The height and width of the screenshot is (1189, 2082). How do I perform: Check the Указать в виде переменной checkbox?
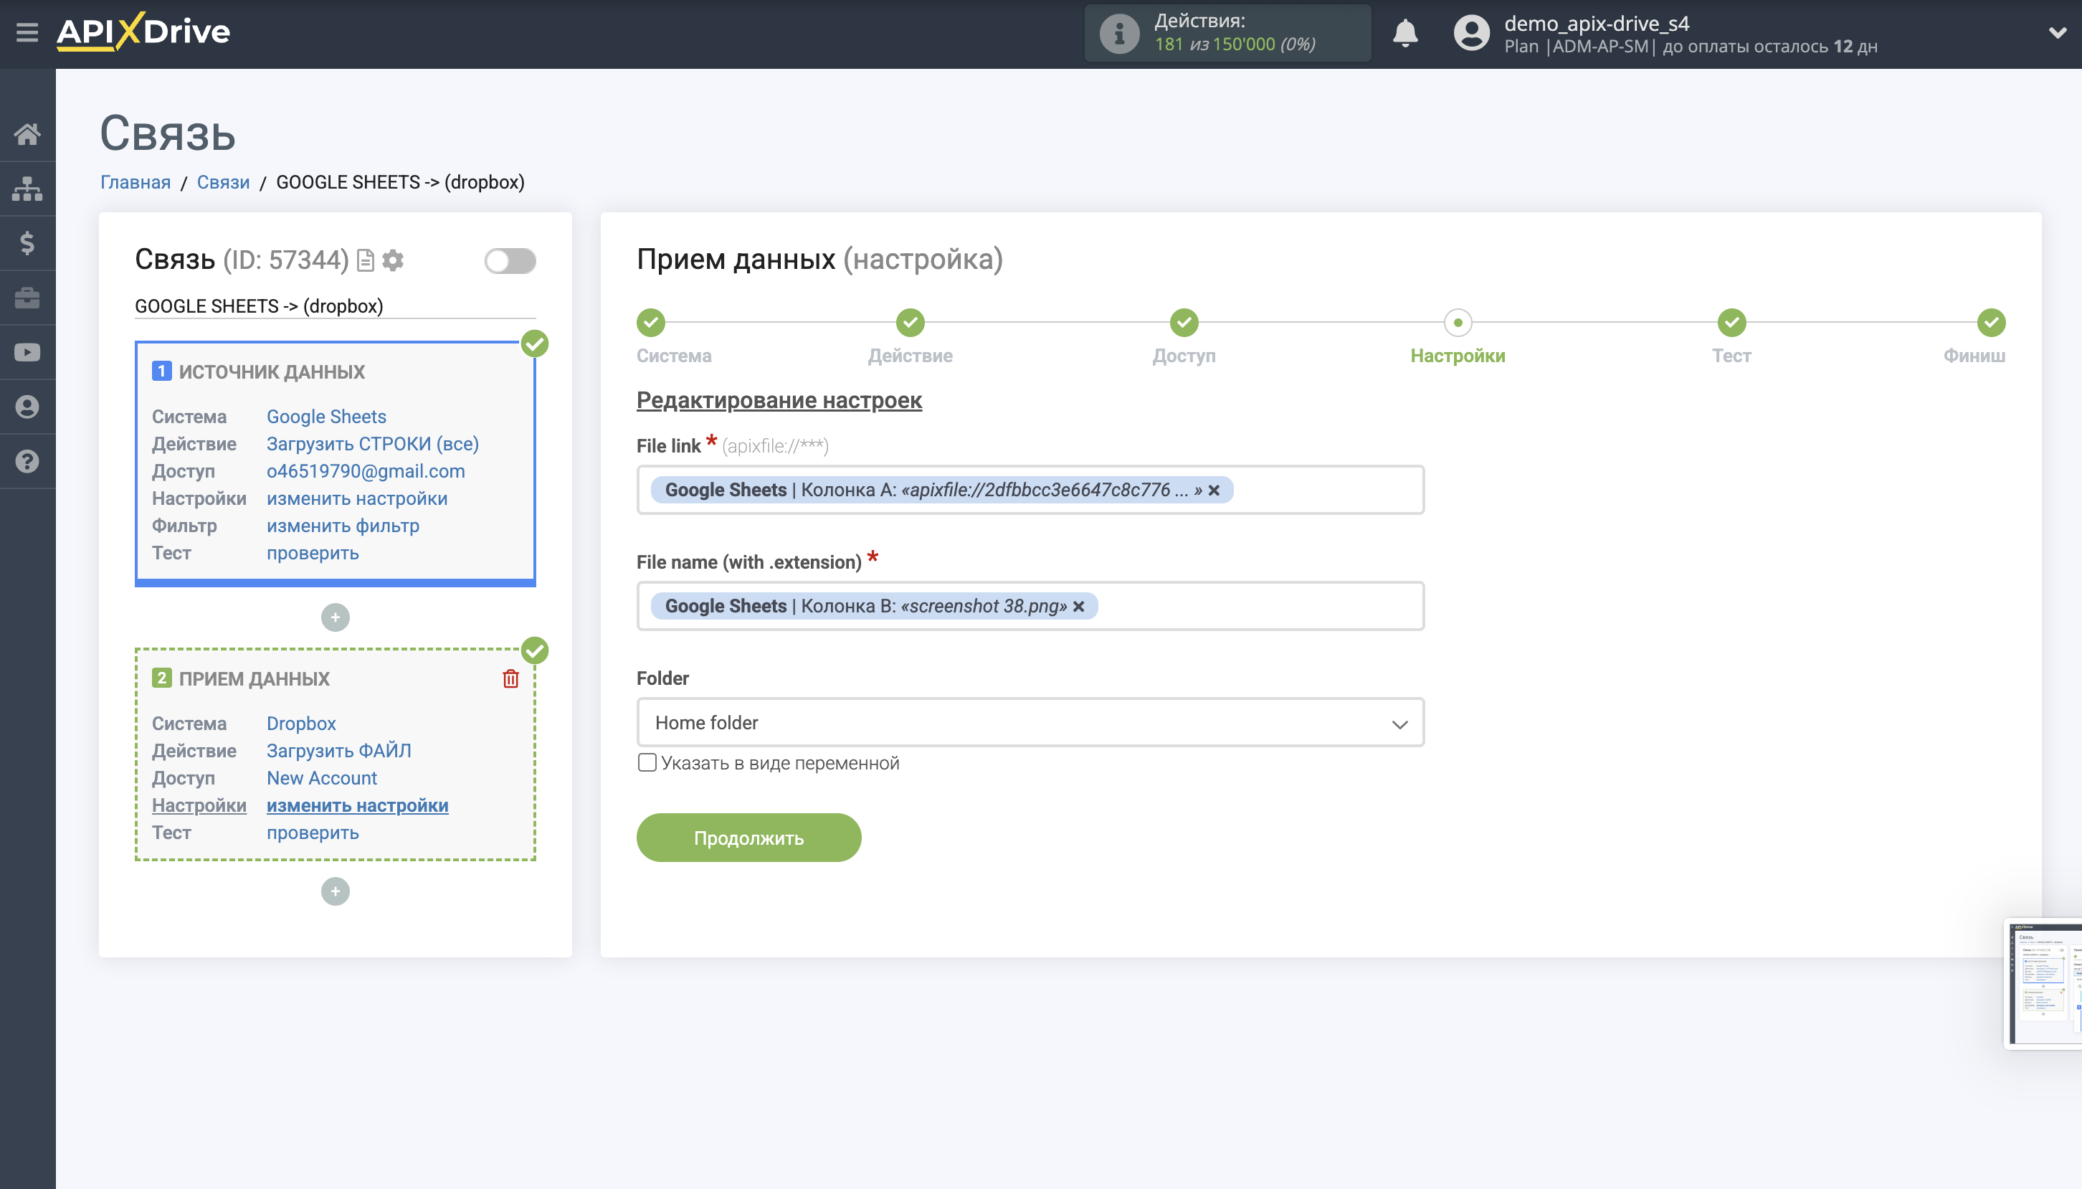point(647,763)
